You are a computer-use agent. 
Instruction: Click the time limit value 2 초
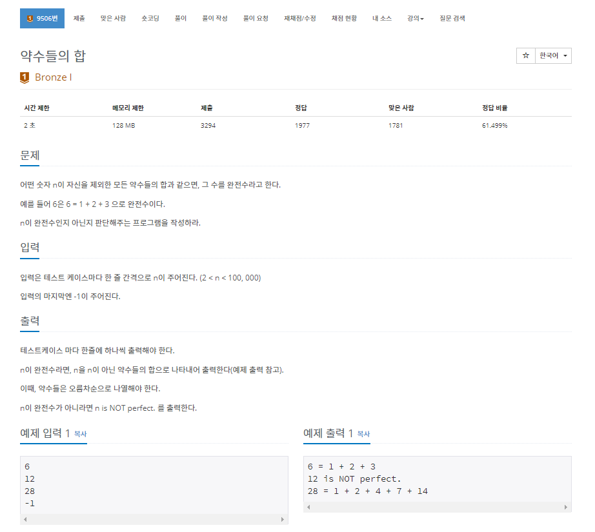click(x=29, y=126)
